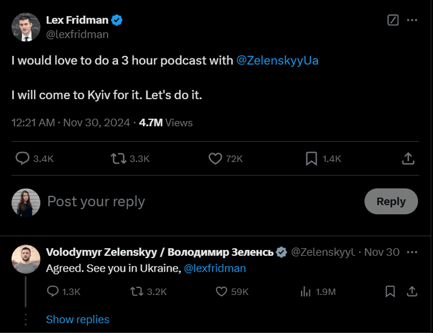Reply to Zelenskyy's comment via comment icon
The height and width of the screenshot is (333, 433).
tap(53, 291)
